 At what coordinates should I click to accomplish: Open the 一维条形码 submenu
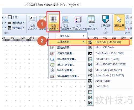pos(68,36)
